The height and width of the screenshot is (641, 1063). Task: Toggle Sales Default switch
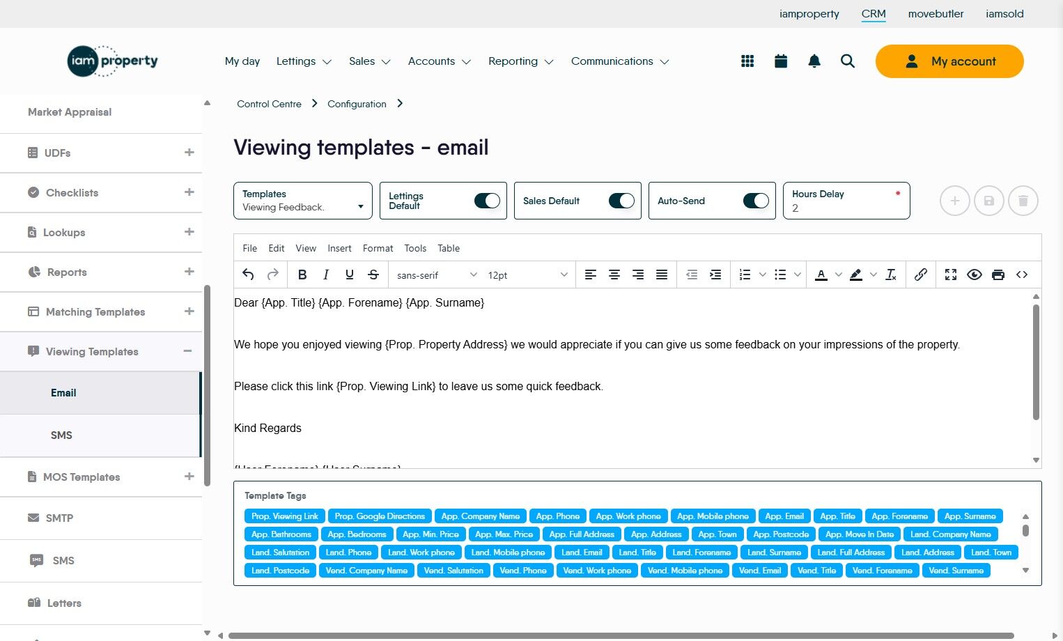click(621, 201)
